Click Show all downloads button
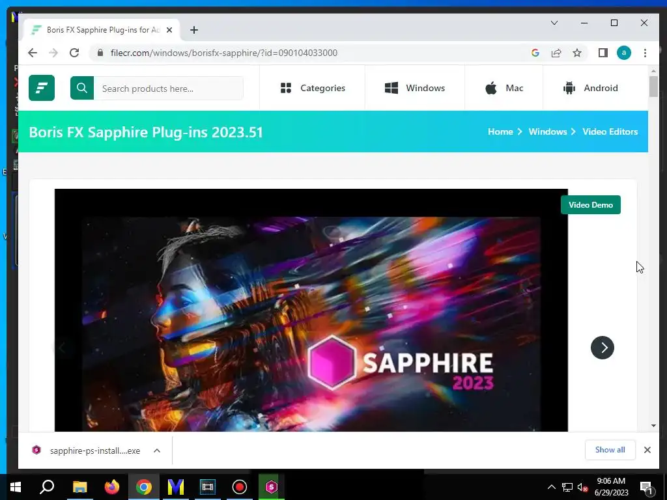This screenshot has width=667, height=500. click(x=610, y=450)
